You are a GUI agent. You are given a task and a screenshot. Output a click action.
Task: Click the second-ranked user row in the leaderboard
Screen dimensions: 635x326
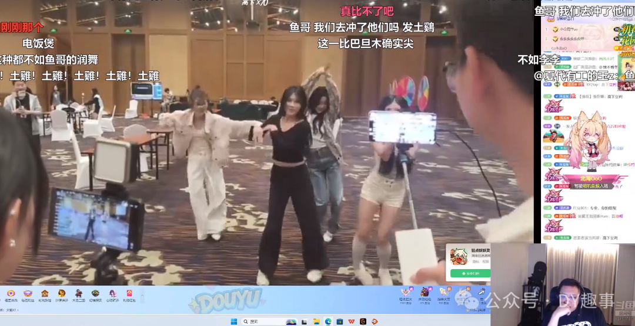(579, 39)
